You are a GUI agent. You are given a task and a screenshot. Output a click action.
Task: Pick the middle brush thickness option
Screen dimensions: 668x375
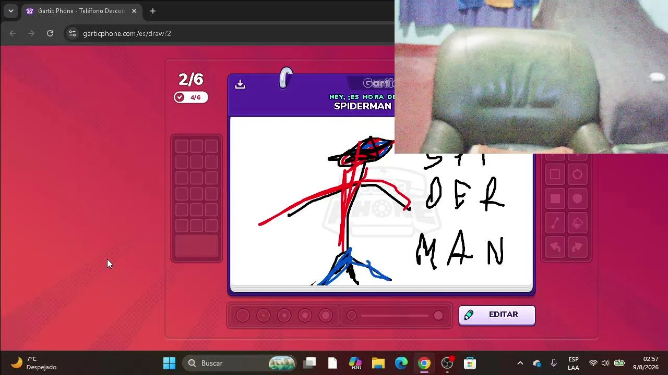(284, 316)
